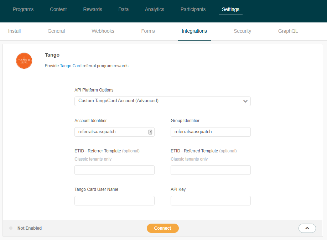Click the contact card icon in Account Identifier
The image size is (327, 240).
click(x=150, y=132)
